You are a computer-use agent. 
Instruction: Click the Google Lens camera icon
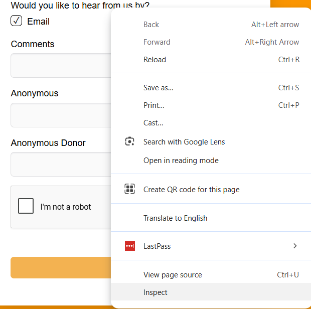(x=130, y=141)
